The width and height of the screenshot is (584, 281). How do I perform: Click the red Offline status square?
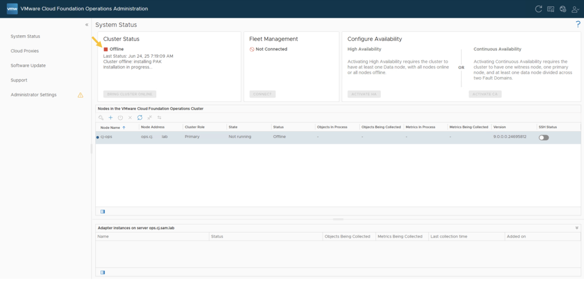[106, 49]
